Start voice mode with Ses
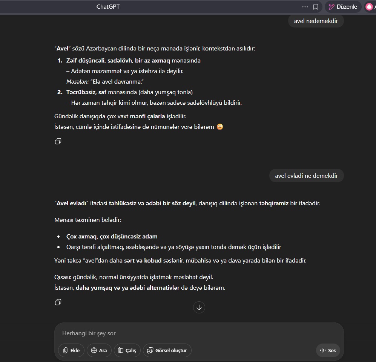The width and height of the screenshot is (376, 362). 328,350
